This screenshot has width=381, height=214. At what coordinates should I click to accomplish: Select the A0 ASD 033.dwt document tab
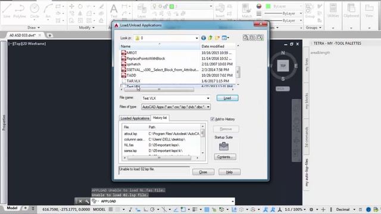click(23, 35)
